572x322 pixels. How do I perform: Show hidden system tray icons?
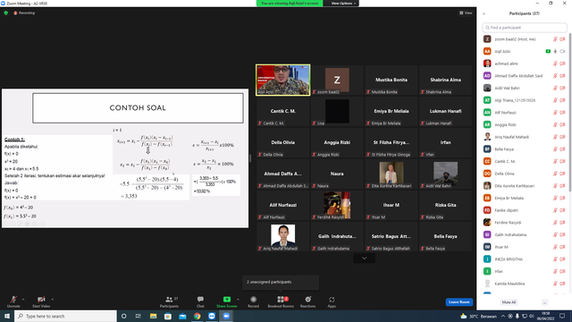tap(503, 316)
